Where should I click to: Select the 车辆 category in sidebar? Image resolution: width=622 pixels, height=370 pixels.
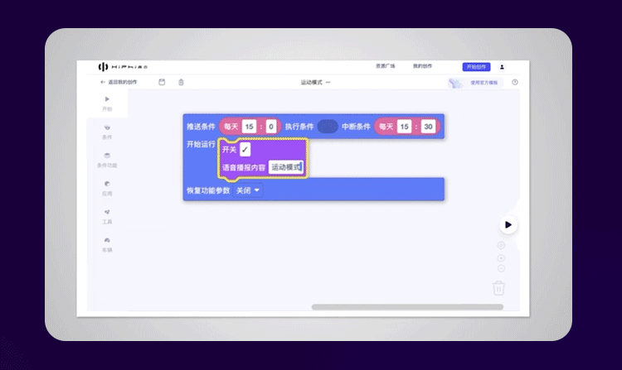click(x=107, y=244)
